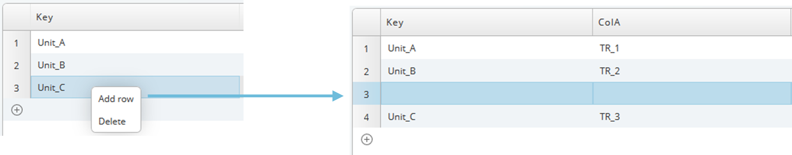Click Key column header in right table
This screenshot has width=792, height=155.
pyautogui.click(x=487, y=22)
